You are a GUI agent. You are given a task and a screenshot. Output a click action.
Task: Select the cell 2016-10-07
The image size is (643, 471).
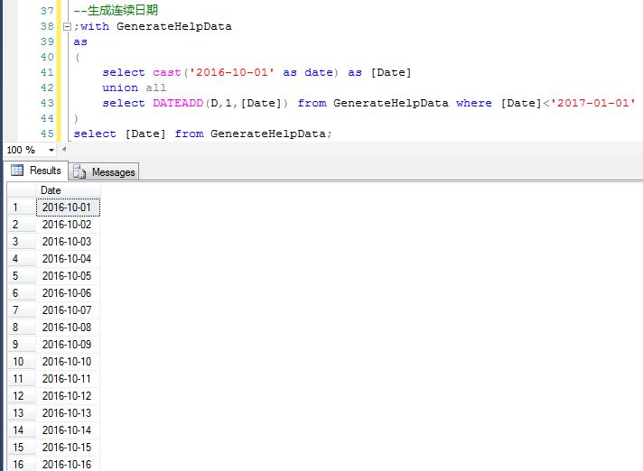68,310
